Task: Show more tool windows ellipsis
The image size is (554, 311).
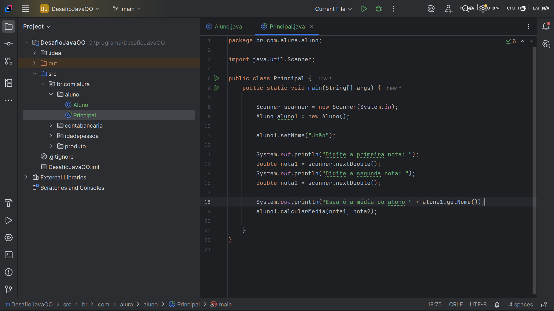Action: tap(9, 100)
